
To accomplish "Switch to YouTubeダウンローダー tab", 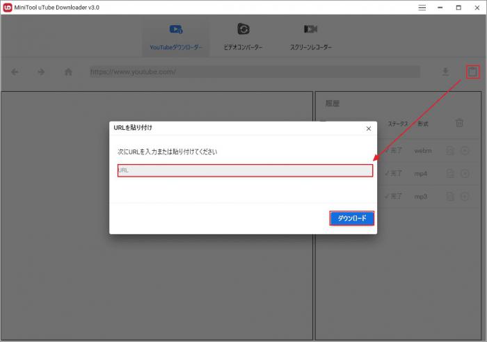I will pyautogui.click(x=176, y=38).
